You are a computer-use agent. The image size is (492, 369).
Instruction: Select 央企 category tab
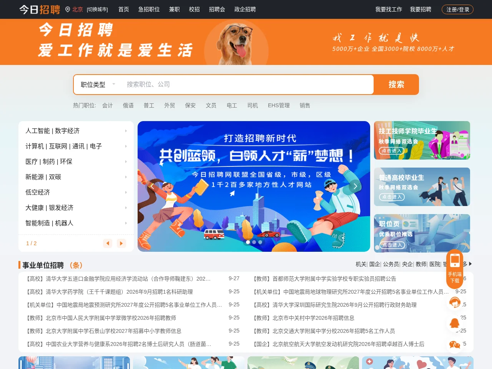(407, 264)
